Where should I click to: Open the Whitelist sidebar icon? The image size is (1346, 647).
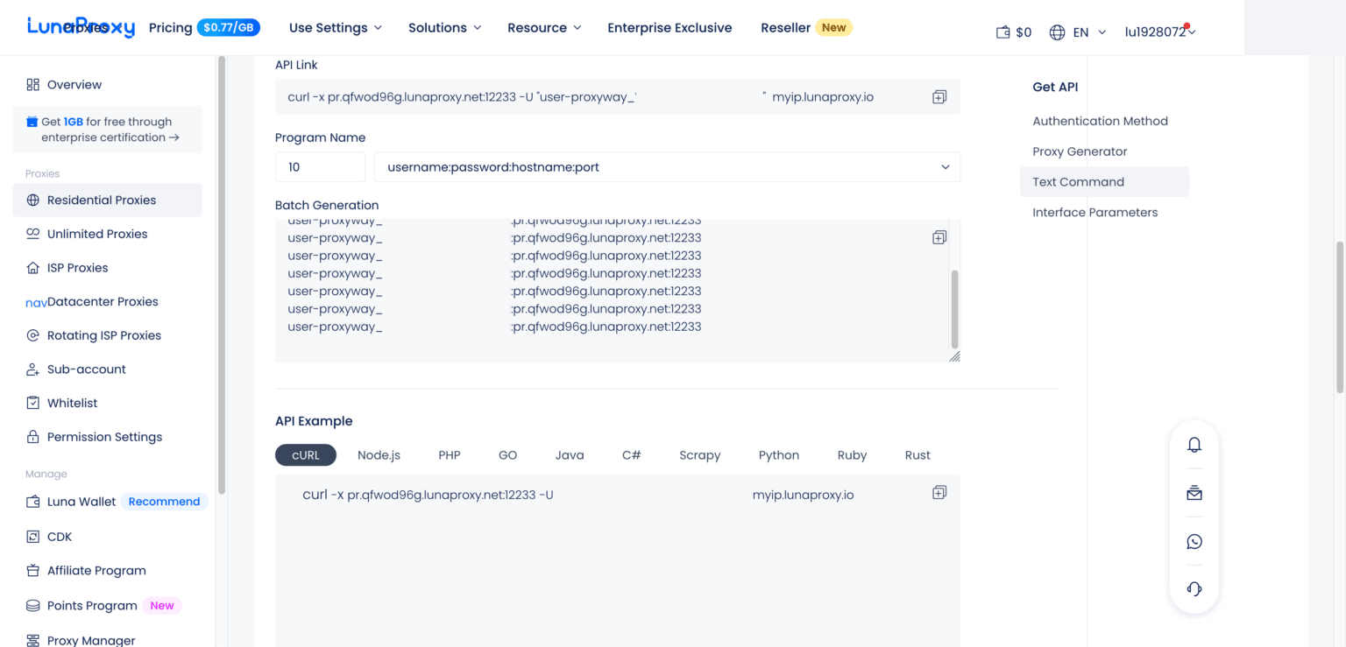pyautogui.click(x=31, y=403)
